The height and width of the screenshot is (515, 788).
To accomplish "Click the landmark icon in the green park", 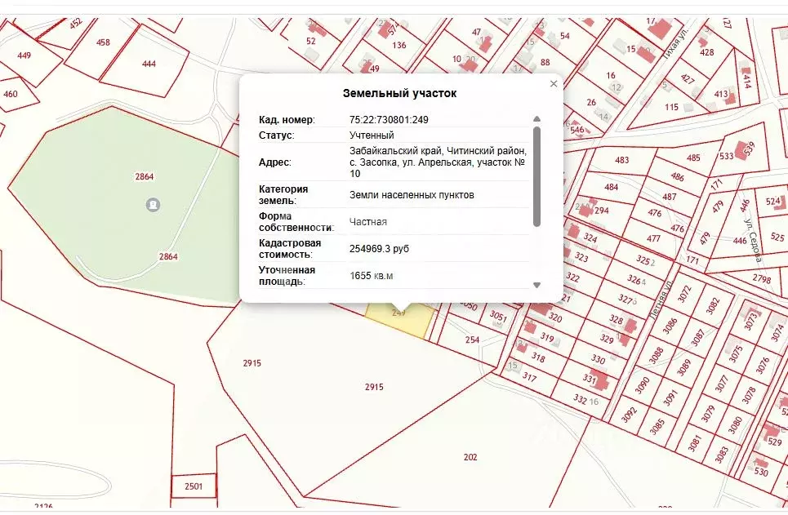I will 152,204.
